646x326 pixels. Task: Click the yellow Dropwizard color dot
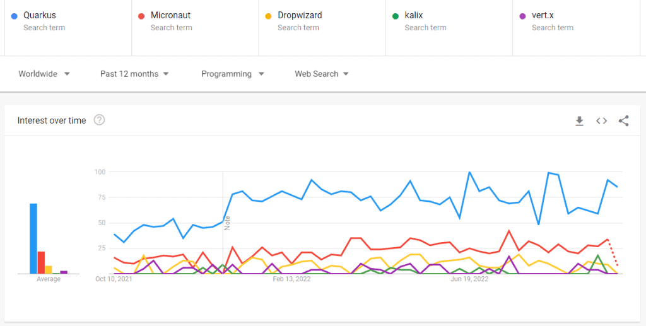tap(268, 15)
